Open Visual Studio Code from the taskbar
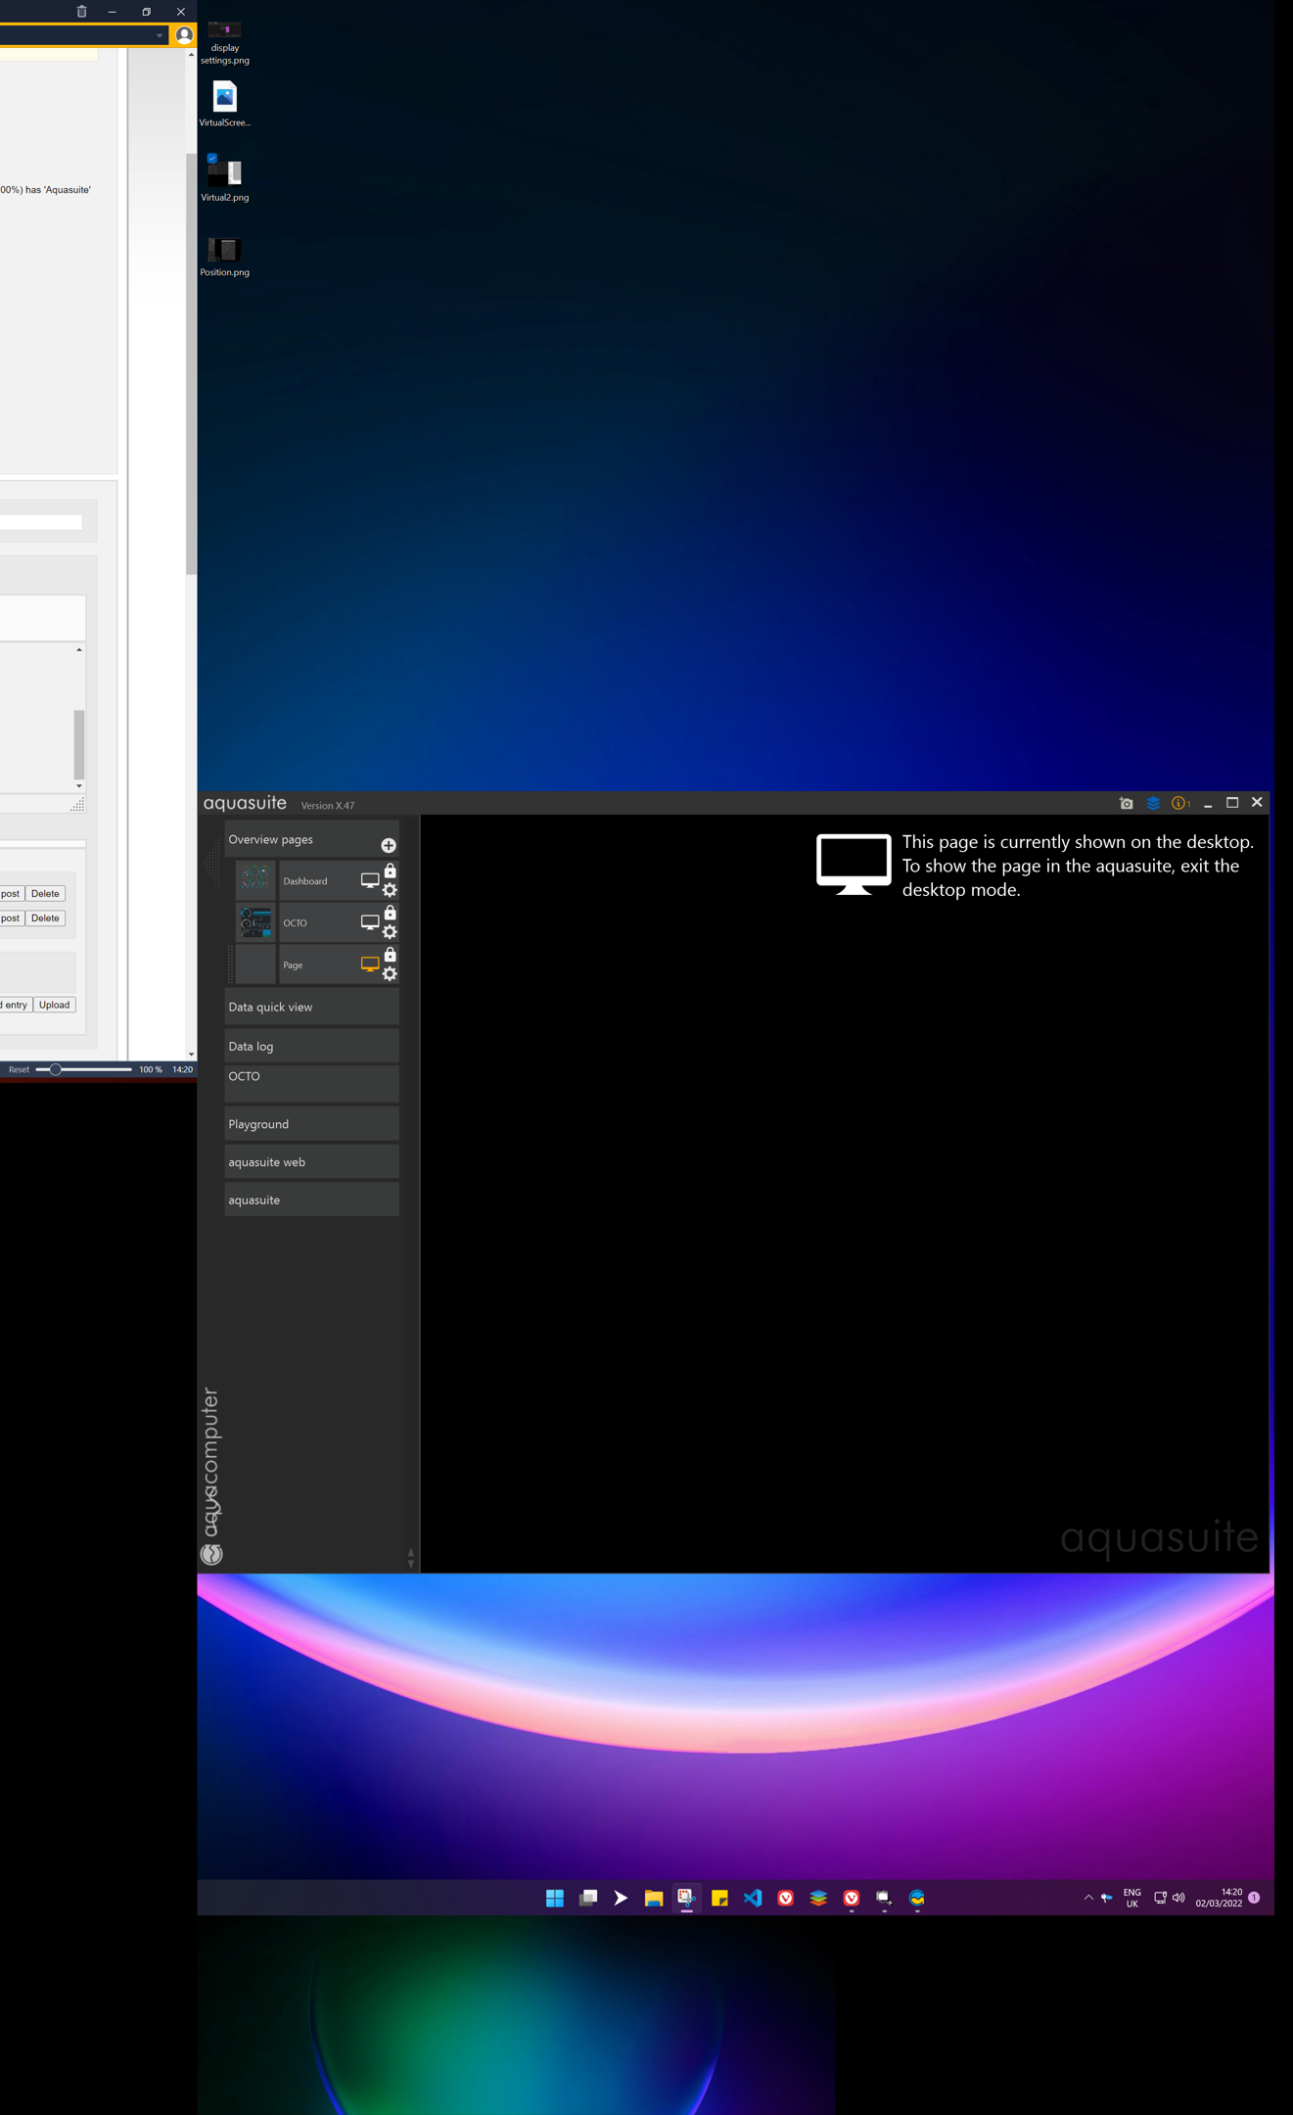The width and height of the screenshot is (1293, 2115). point(752,1898)
